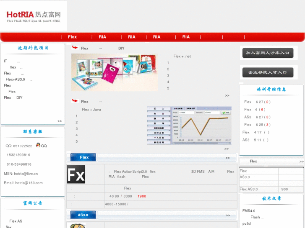Open training entry 'Flex 6 27 (2)'
The image size is (305, 228).
tap(257, 102)
